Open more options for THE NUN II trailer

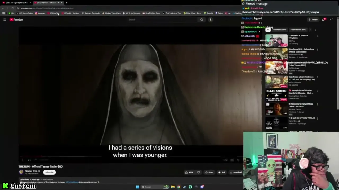[x=317, y=118]
